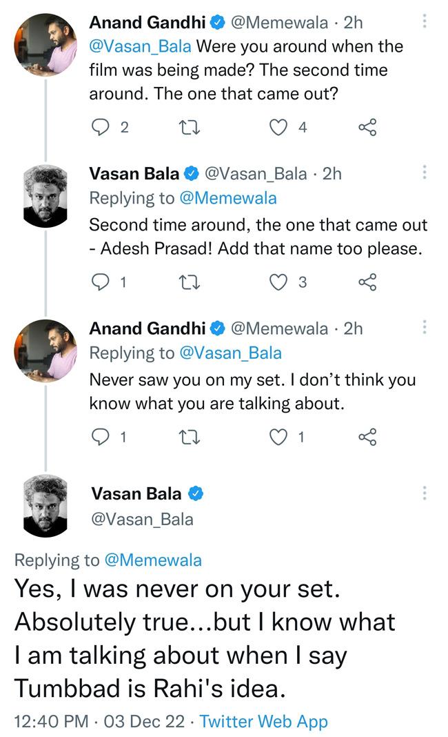Viewport: 448px width, 737px height.
Task: Like the tweet with 4 likes
Action: pyautogui.click(x=278, y=127)
